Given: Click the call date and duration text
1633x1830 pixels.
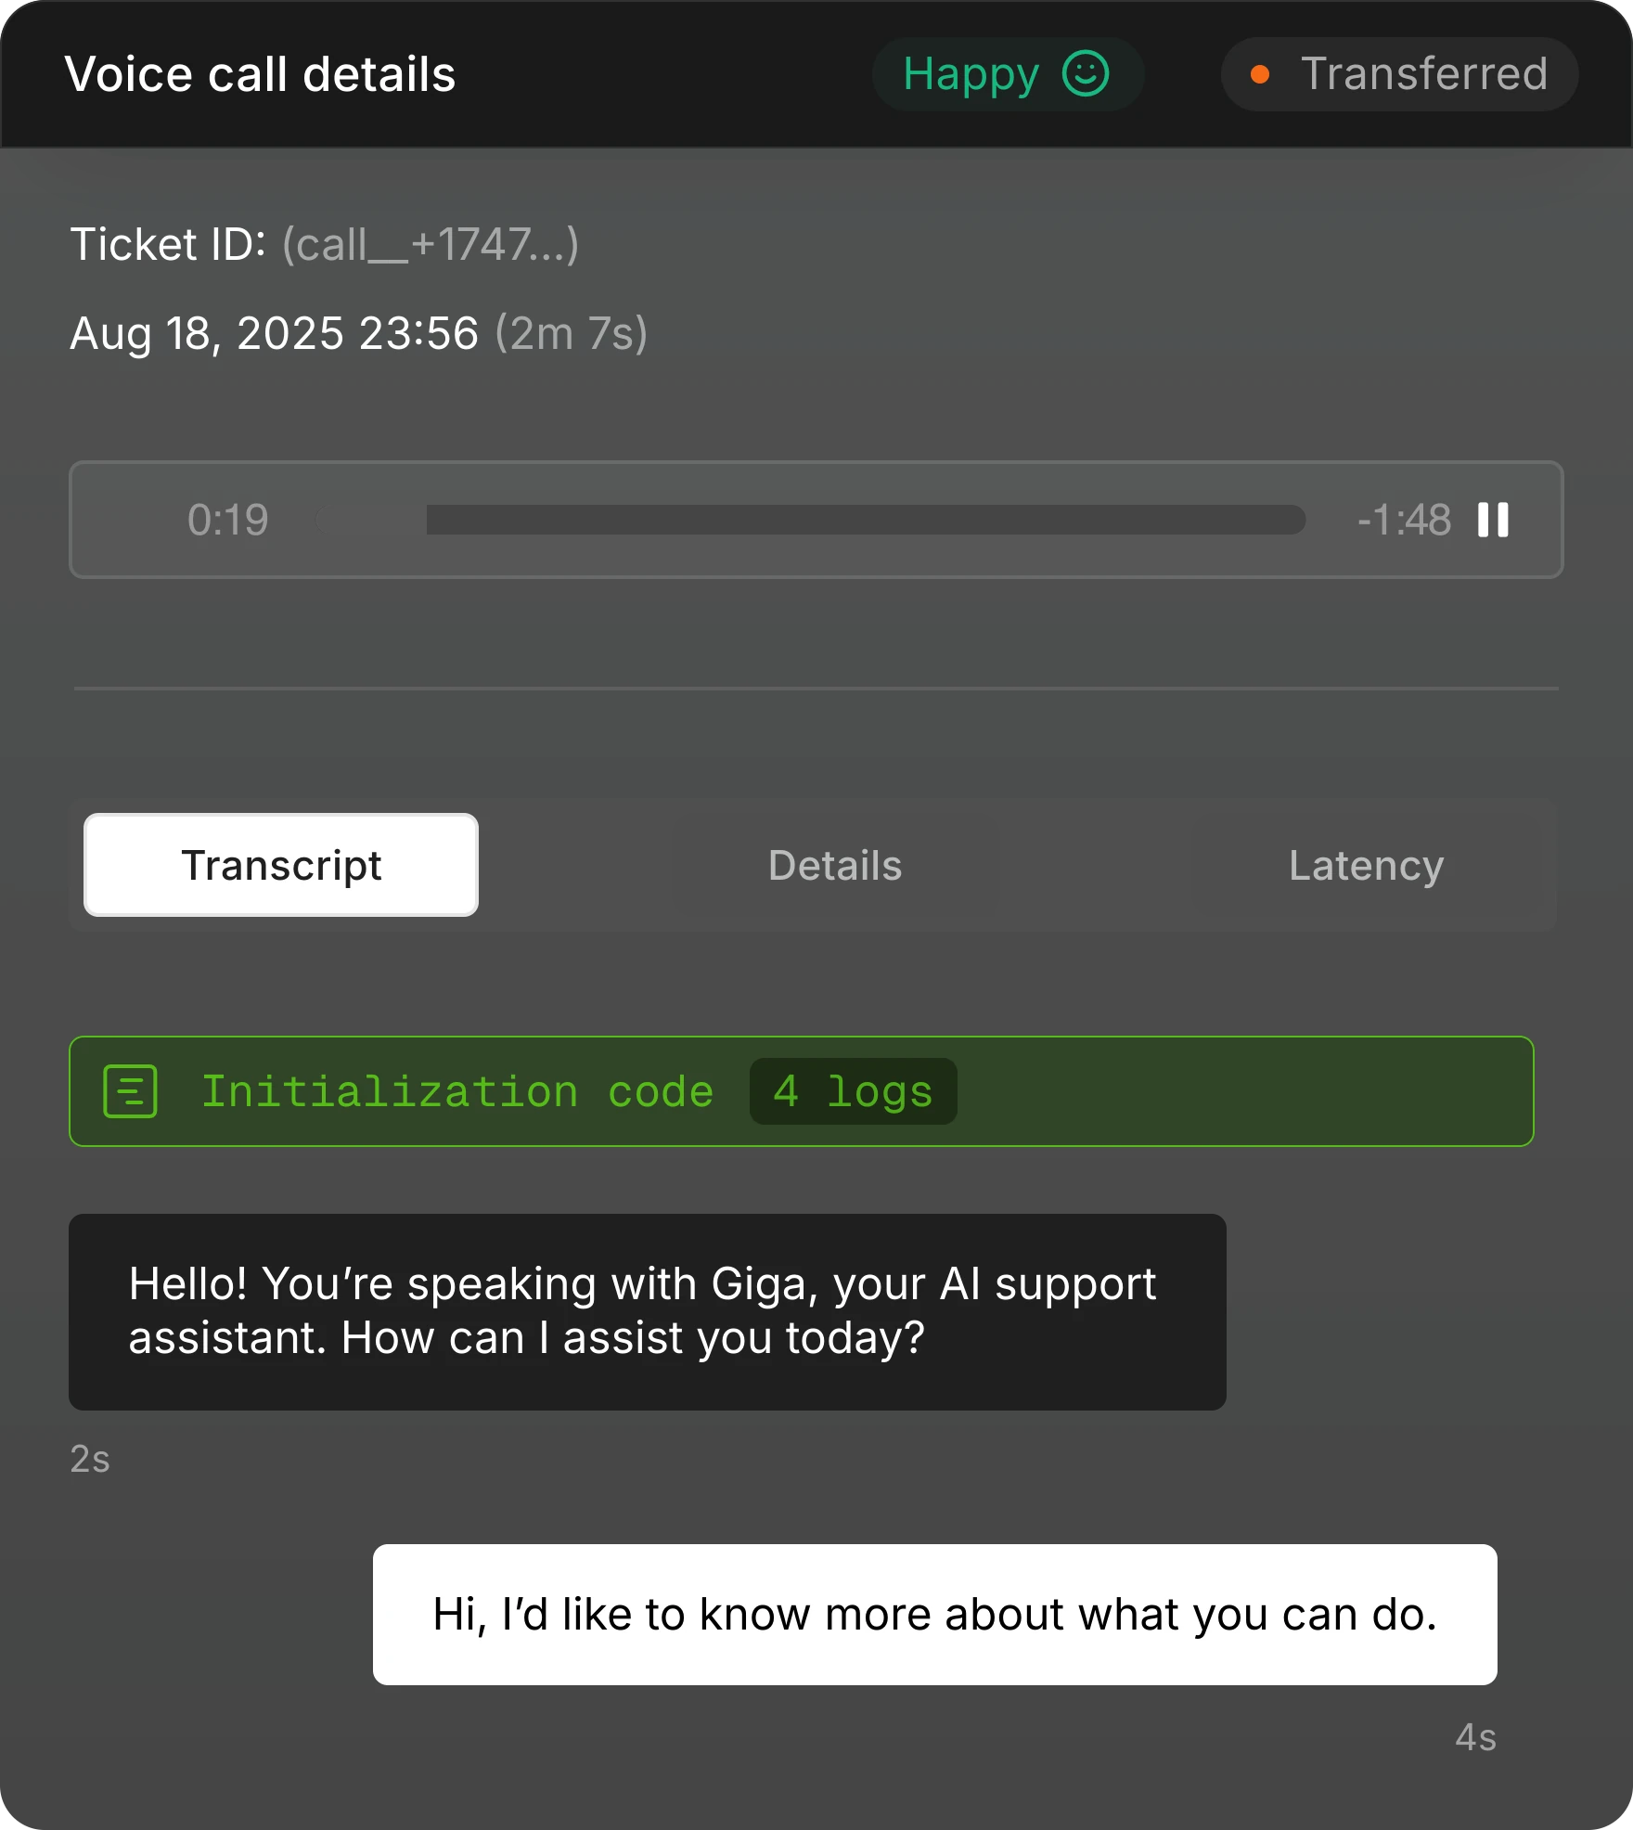Looking at the screenshot, I should click(x=359, y=333).
